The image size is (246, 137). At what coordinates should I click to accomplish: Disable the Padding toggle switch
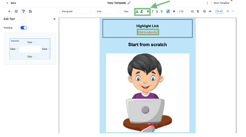[x=24, y=28]
